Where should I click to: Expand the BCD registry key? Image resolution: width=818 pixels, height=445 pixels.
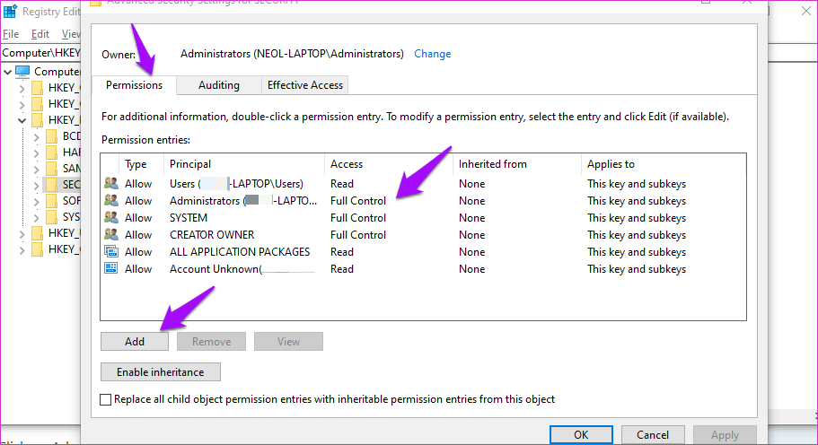36,136
